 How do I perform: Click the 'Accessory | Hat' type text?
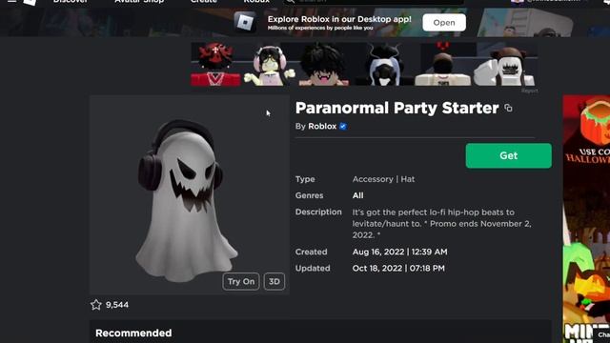[383, 179]
